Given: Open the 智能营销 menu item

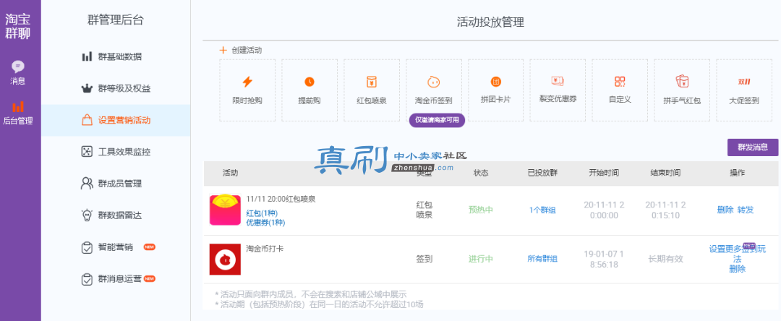Looking at the screenshot, I should 116,247.
